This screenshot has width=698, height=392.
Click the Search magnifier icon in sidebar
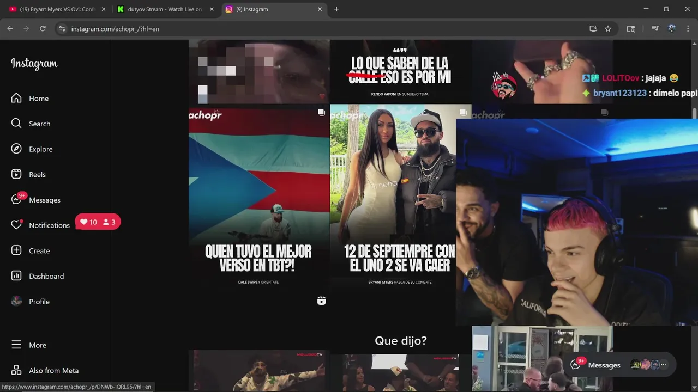pos(16,124)
